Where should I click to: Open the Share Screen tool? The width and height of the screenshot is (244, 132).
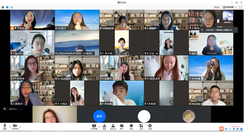click(94, 127)
